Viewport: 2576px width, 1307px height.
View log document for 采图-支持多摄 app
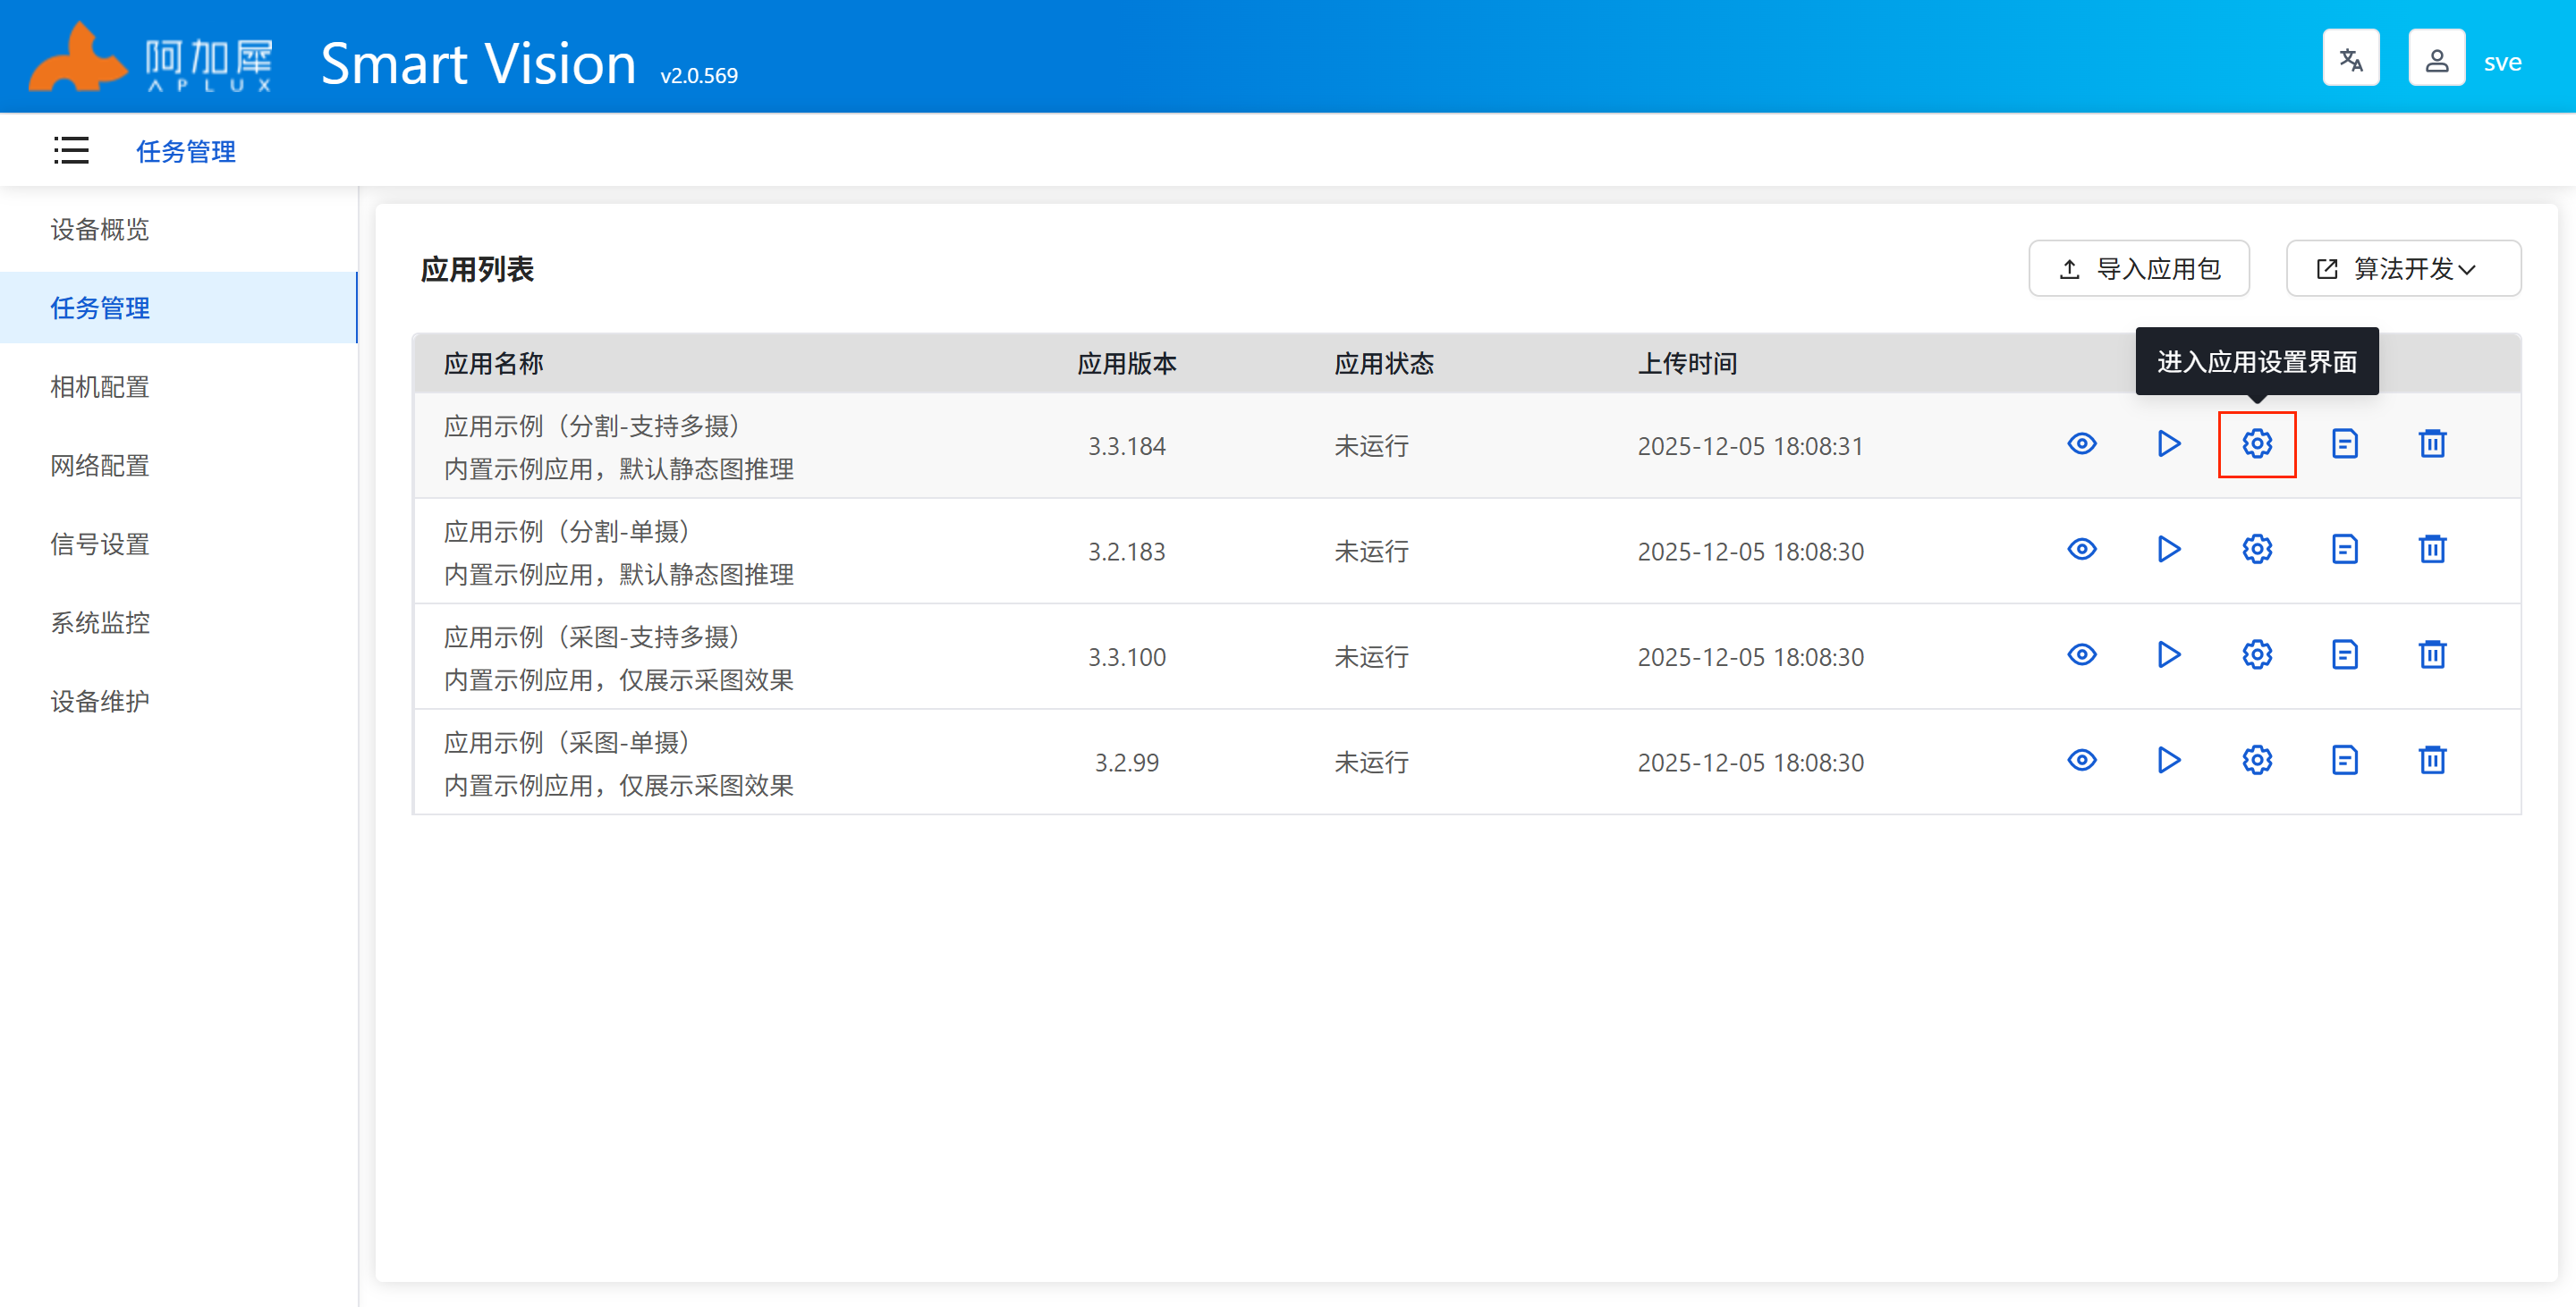point(2344,655)
